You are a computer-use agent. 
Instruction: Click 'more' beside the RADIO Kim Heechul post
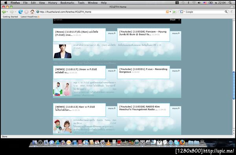click(x=176, y=108)
